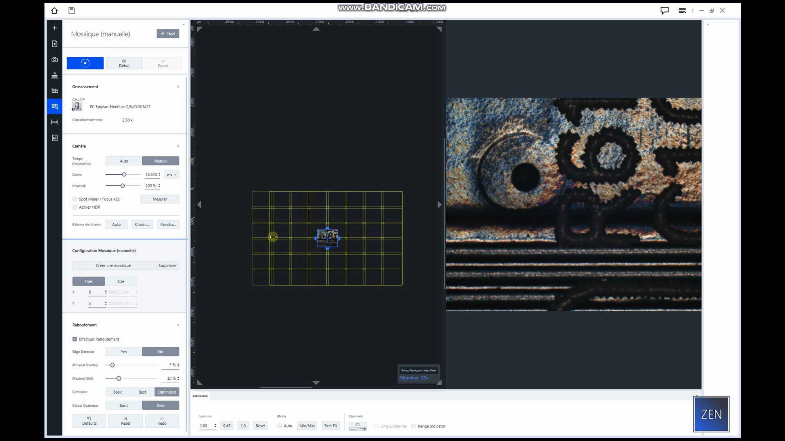The image size is (785, 441).
Task: Toggle Auto mode checkbox in display panel
Action: tap(280, 426)
